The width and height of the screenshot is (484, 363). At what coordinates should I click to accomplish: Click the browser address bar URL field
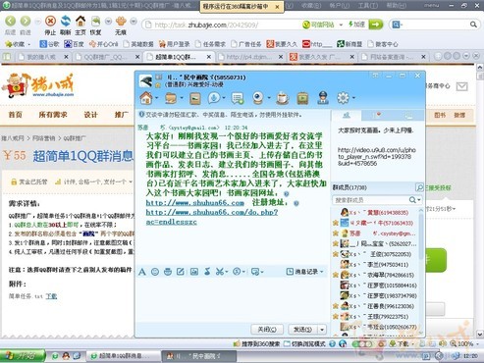[223, 25]
